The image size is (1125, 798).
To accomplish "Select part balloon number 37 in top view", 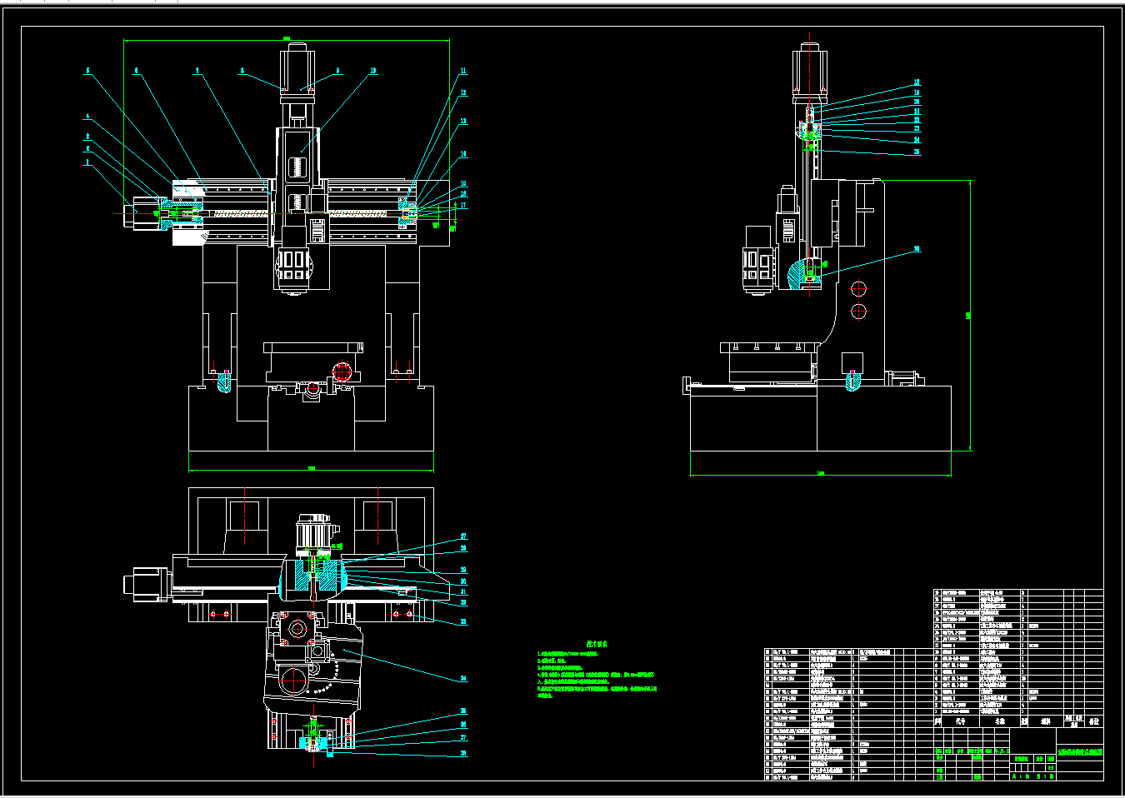I will coord(463,738).
